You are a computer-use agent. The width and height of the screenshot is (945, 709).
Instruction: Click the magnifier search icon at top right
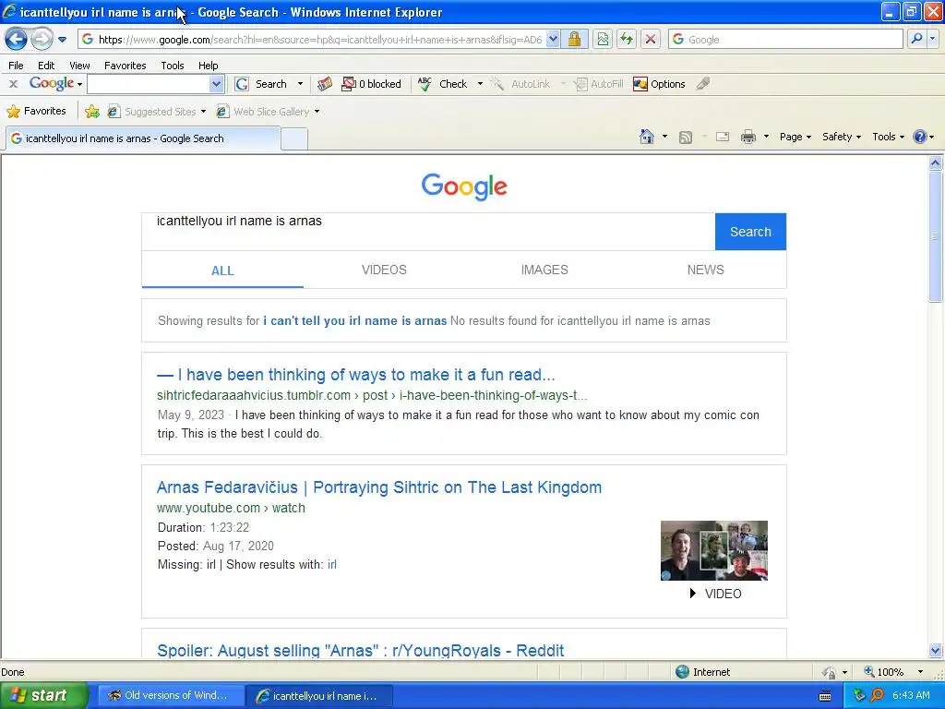pos(916,39)
